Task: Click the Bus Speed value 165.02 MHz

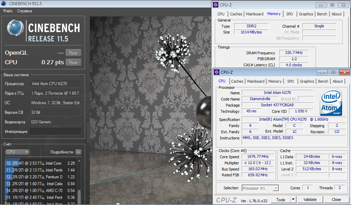Action: 258,169
